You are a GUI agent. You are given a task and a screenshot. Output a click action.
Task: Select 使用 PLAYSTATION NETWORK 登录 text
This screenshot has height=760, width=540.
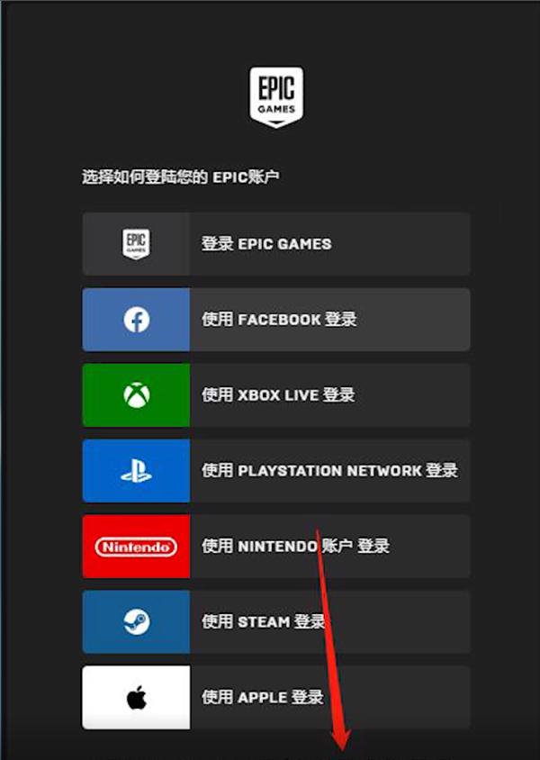coord(329,471)
